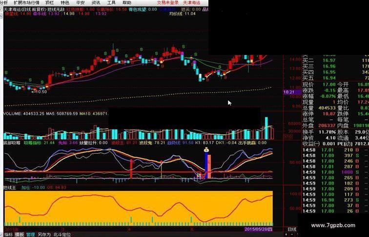Click the 管理 button in bottom bar

point(30,235)
